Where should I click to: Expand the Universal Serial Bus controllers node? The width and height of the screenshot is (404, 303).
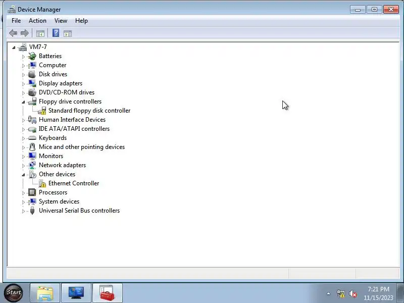[x=23, y=211]
